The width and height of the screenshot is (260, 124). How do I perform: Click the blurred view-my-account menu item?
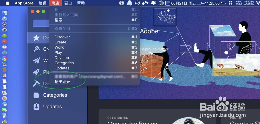point(95,77)
